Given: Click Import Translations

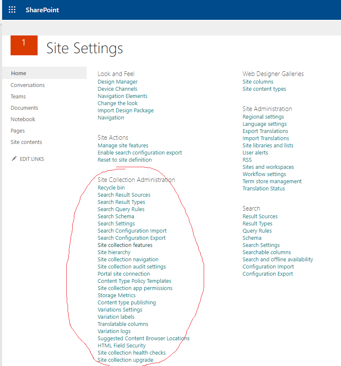Looking at the screenshot, I should click(266, 138).
